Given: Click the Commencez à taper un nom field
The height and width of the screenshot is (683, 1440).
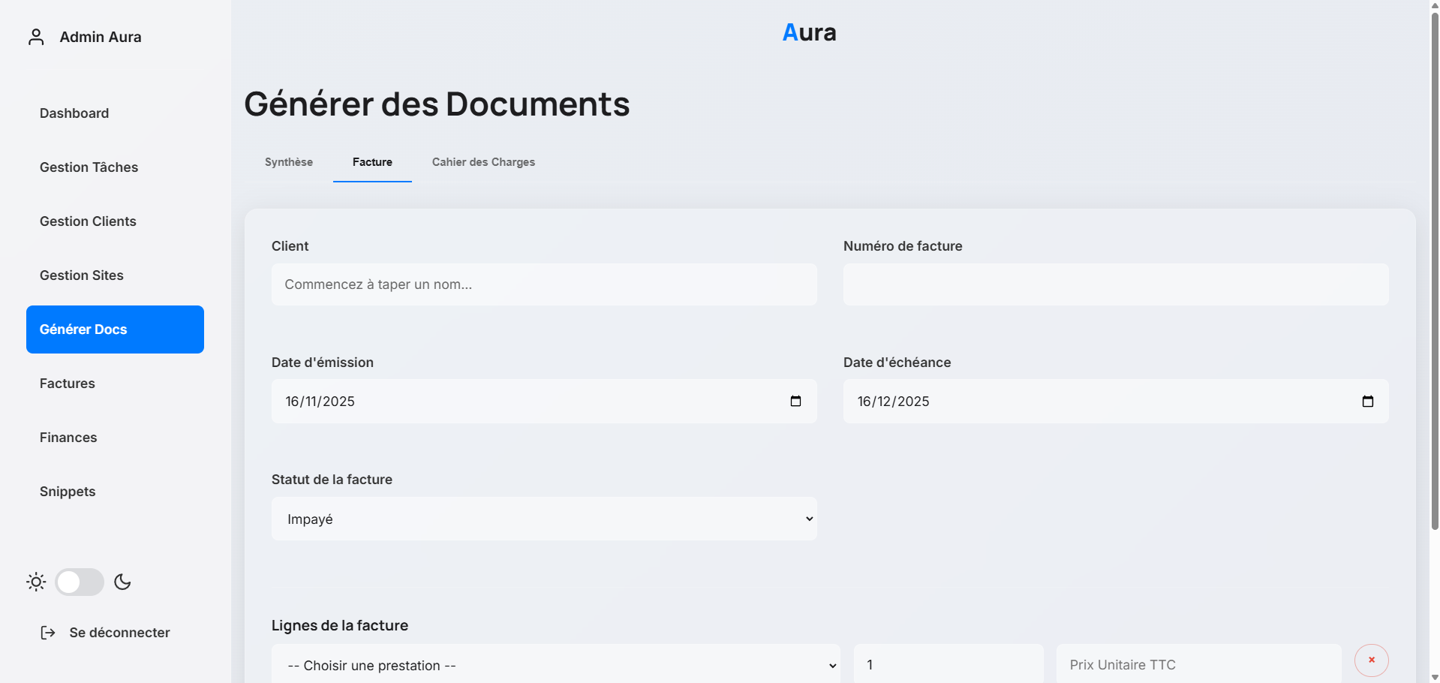Looking at the screenshot, I should tap(544, 284).
